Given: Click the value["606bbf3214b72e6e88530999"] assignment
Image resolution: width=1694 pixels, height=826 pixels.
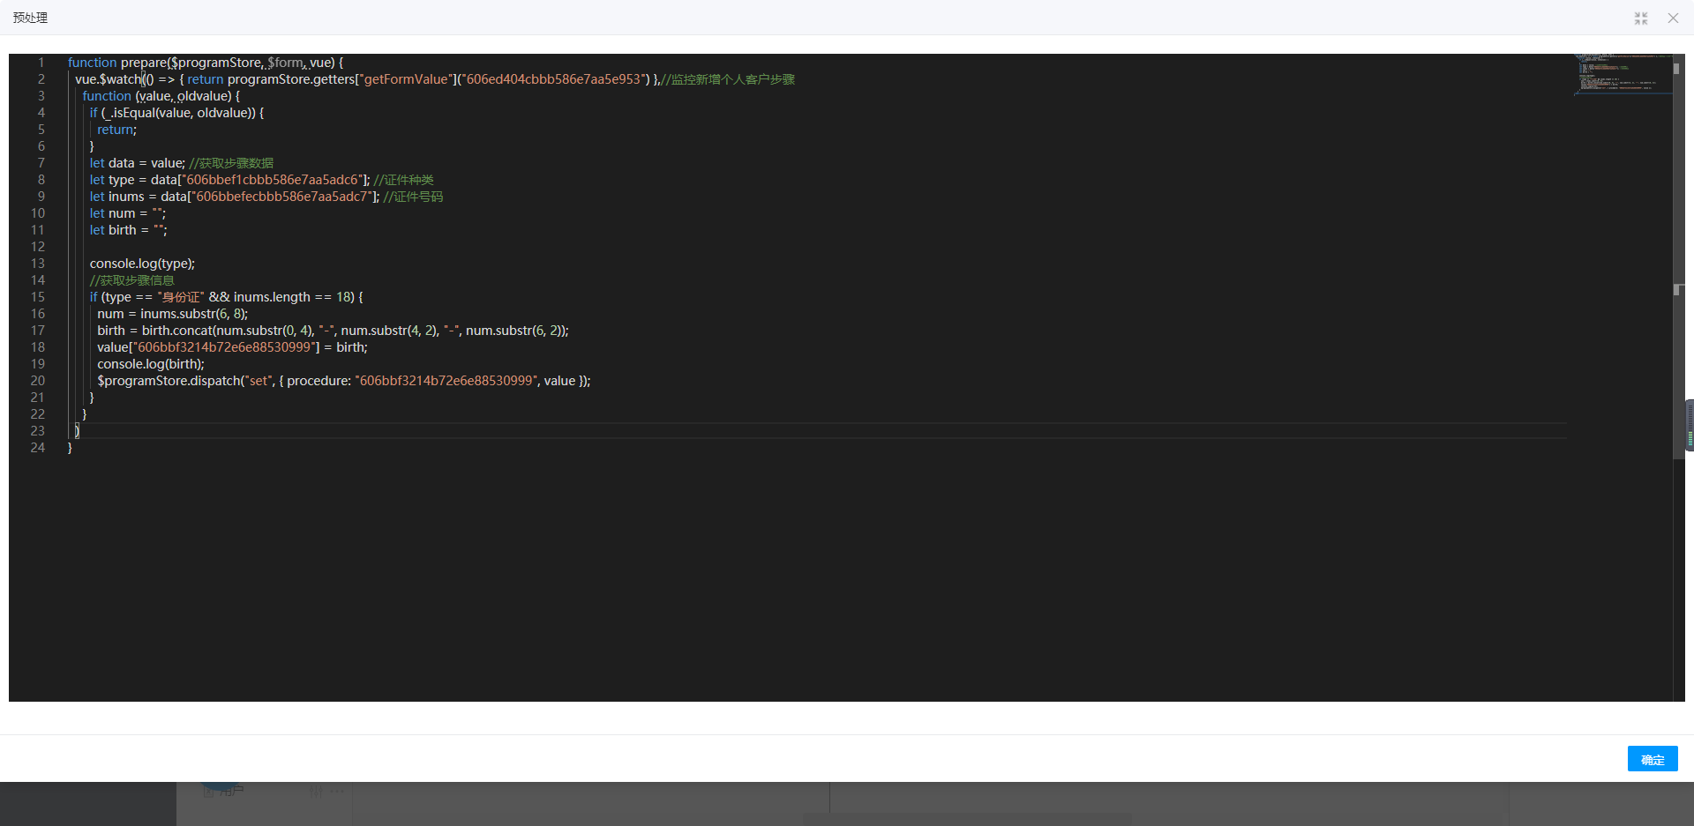Looking at the screenshot, I should click(232, 347).
